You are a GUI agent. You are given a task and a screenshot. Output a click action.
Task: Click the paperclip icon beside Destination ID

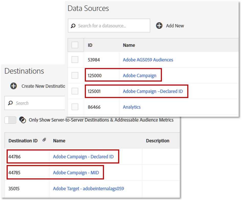(44, 140)
